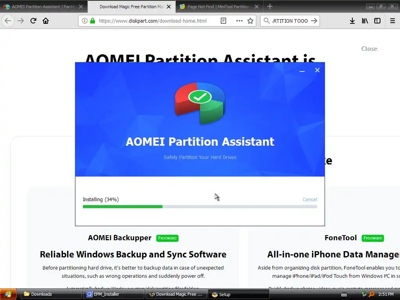Show site information icon in address bar
The width and height of the screenshot is (400, 300).
(85, 21)
